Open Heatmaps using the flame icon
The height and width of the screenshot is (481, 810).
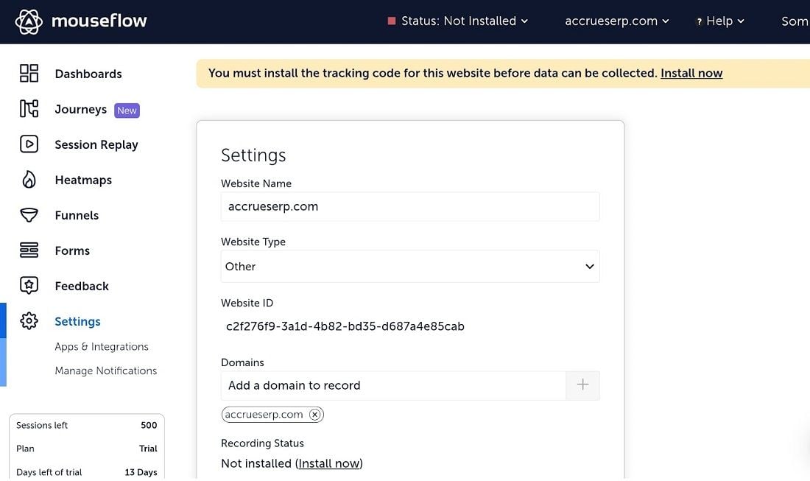click(x=29, y=180)
